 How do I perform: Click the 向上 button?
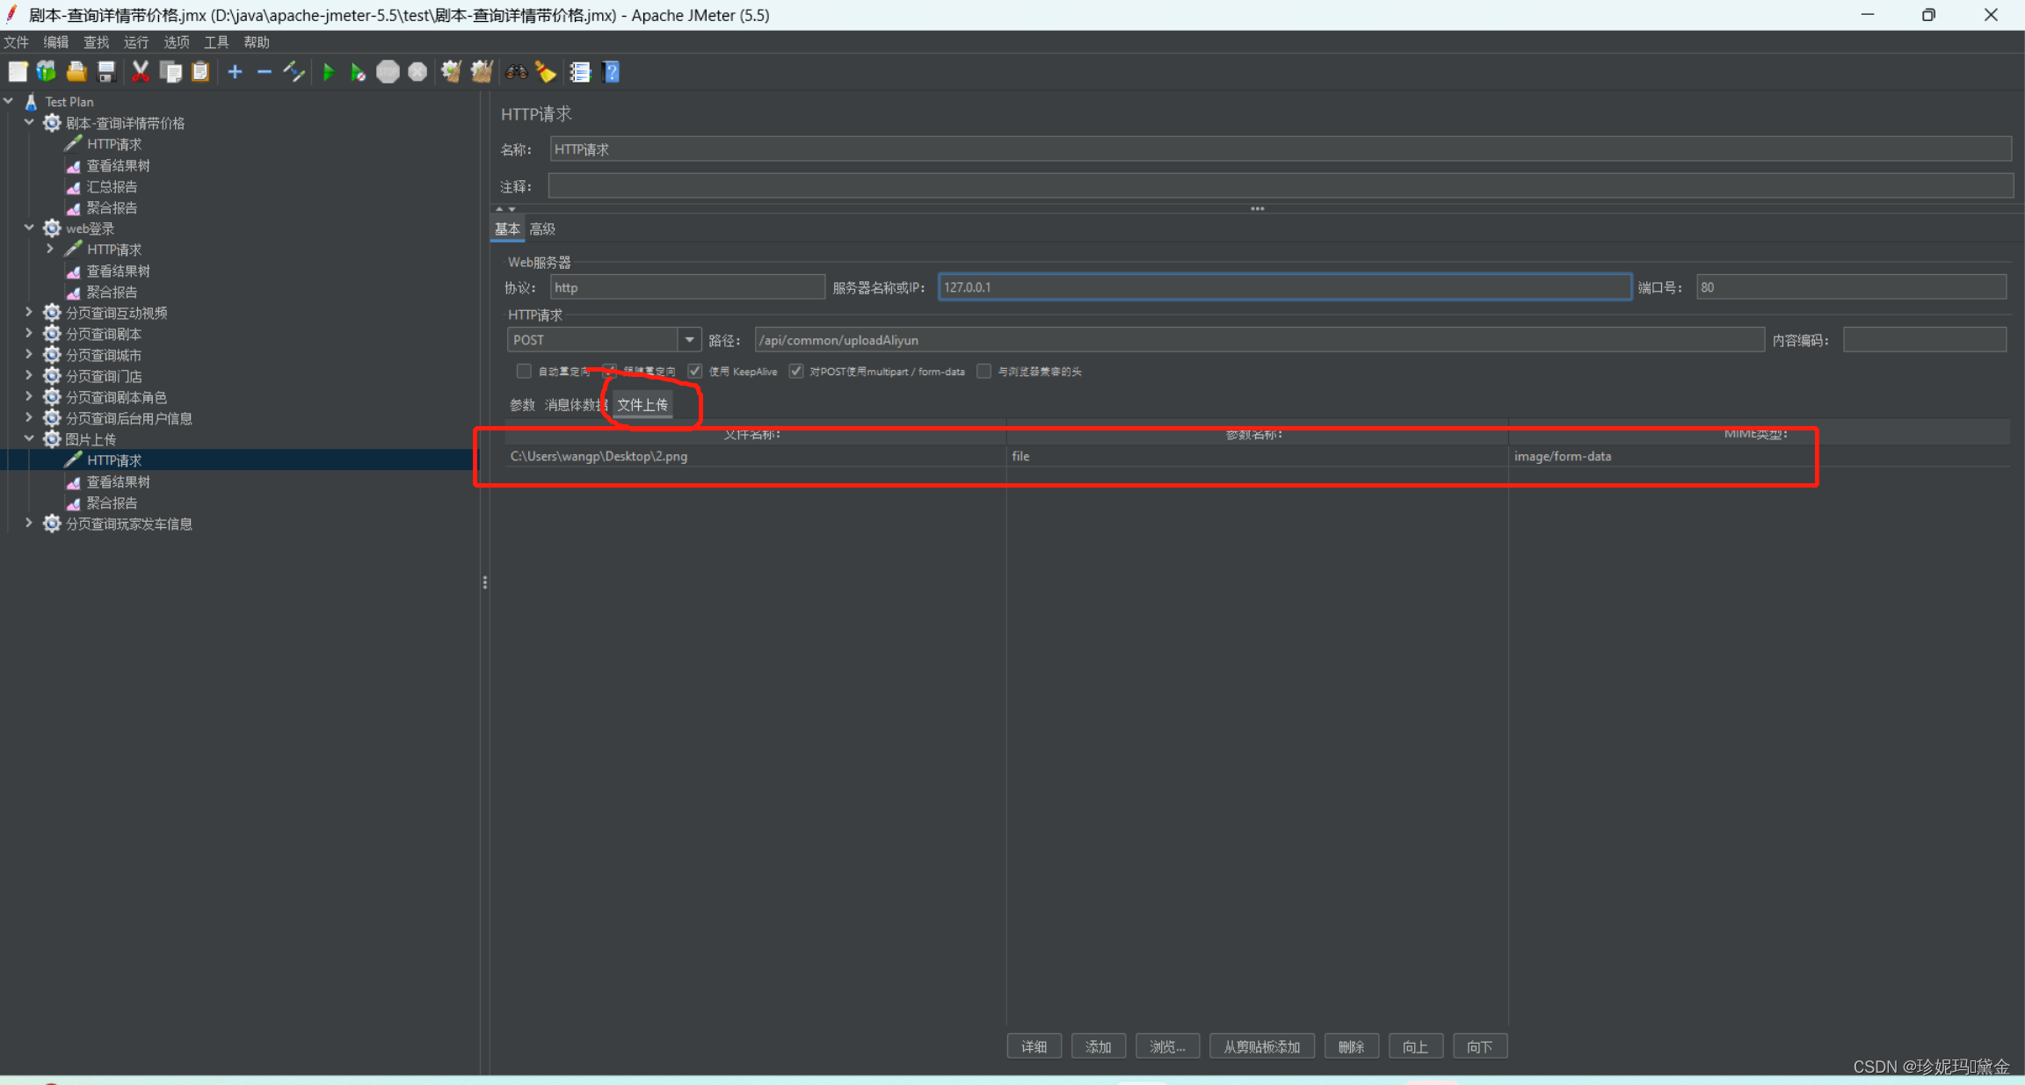pos(1415,1047)
